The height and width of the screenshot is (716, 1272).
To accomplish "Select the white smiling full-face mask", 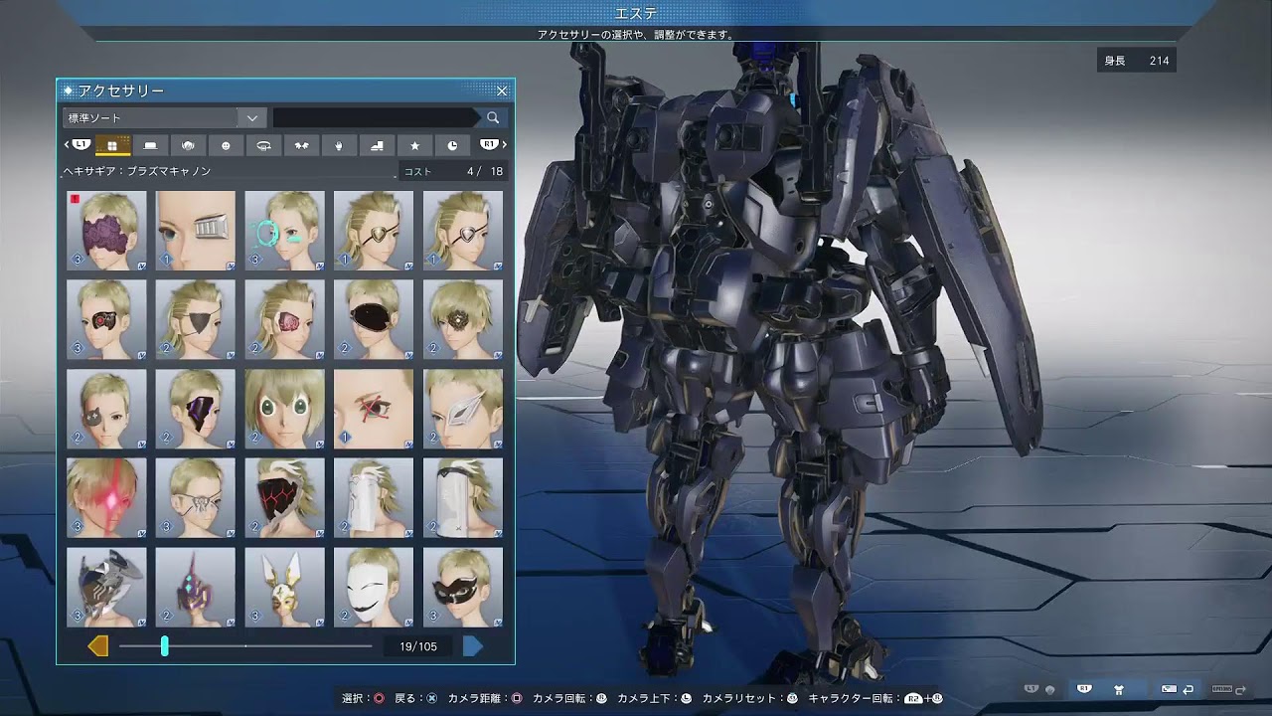I will point(374,587).
